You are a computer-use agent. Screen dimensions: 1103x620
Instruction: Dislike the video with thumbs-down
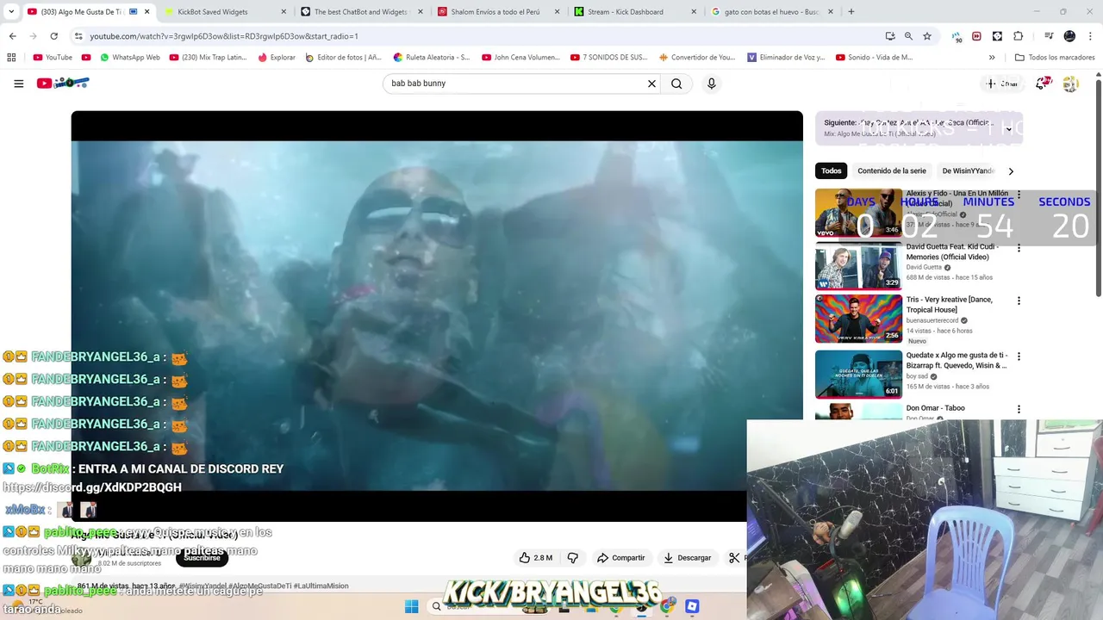coord(572,557)
